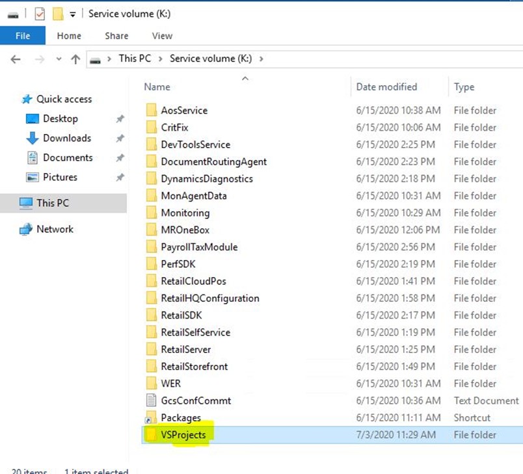Click the Shortcut type cell for Packages

(472, 417)
